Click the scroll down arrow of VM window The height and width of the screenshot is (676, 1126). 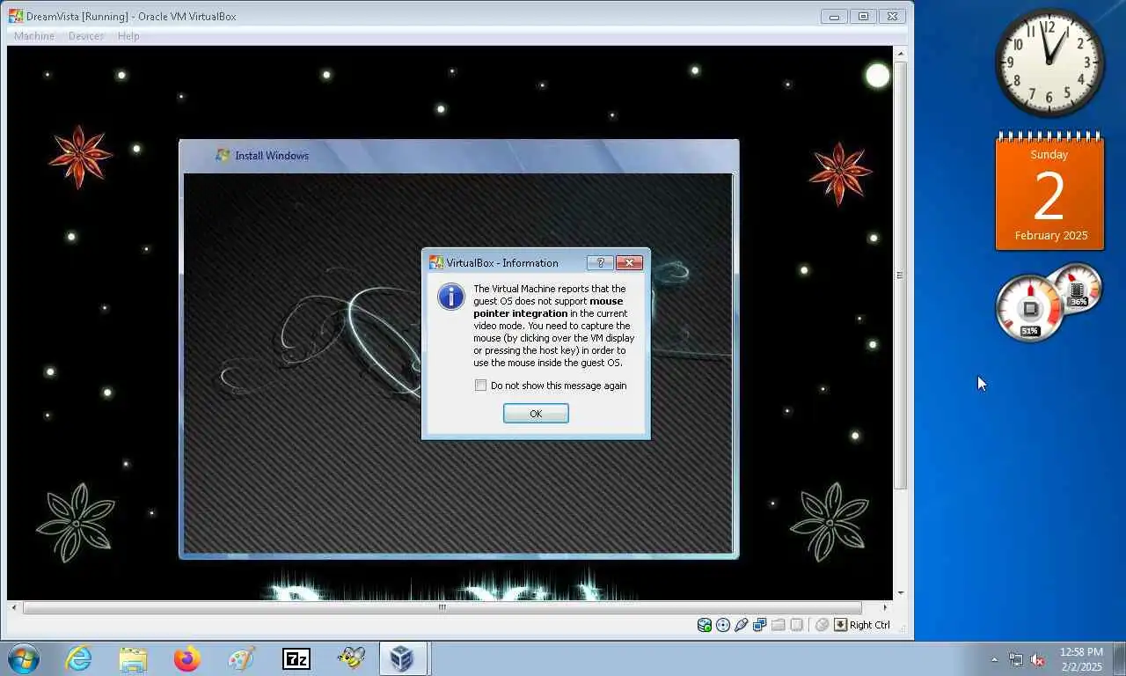click(x=900, y=593)
